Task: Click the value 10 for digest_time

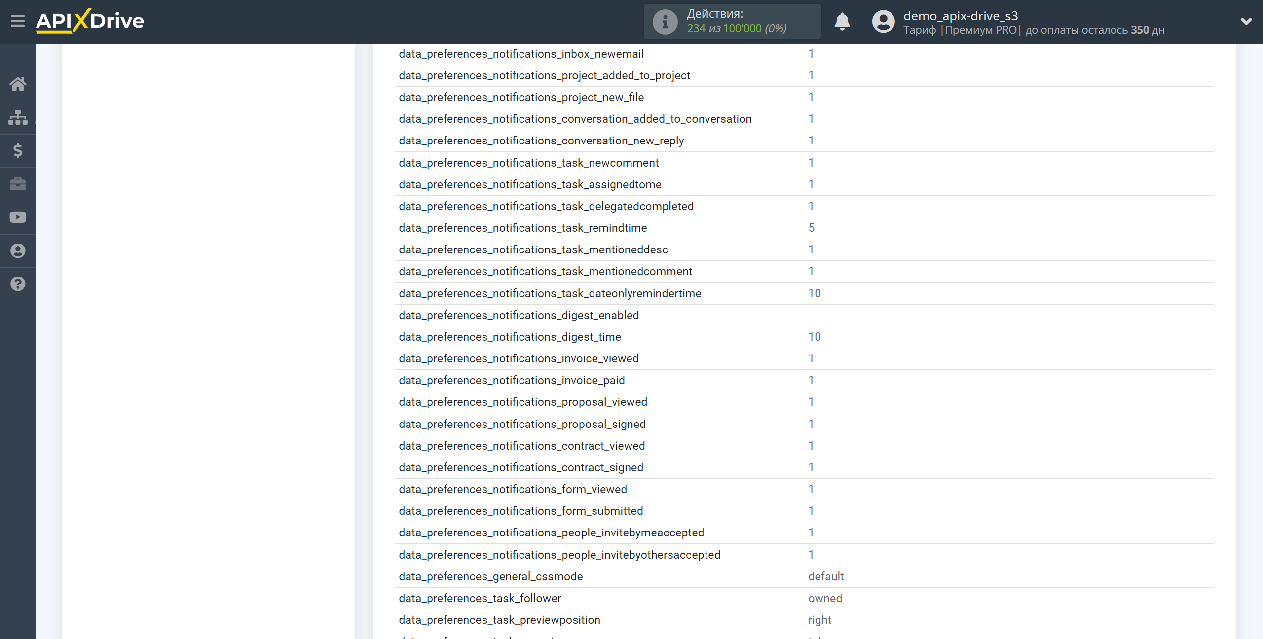Action: (814, 337)
